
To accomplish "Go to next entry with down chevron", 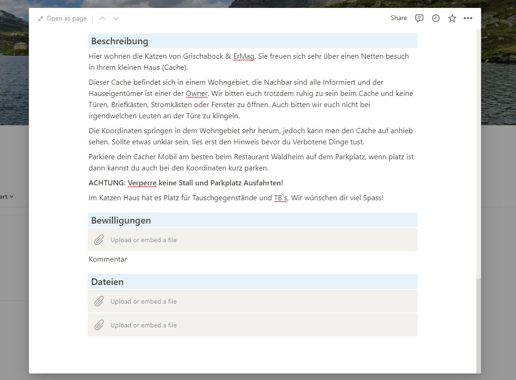I will [116, 19].
